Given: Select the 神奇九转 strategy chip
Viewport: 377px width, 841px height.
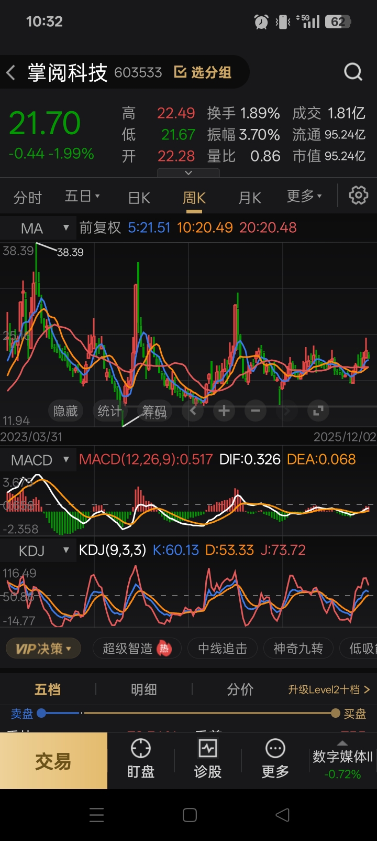Looking at the screenshot, I should 298,649.
